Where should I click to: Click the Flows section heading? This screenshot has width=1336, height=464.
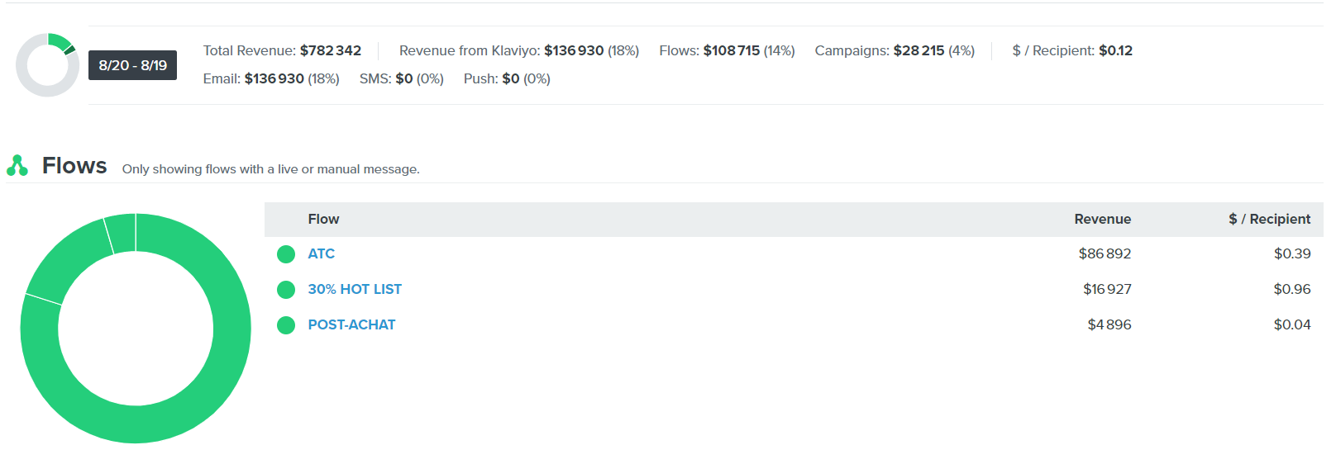click(x=74, y=166)
